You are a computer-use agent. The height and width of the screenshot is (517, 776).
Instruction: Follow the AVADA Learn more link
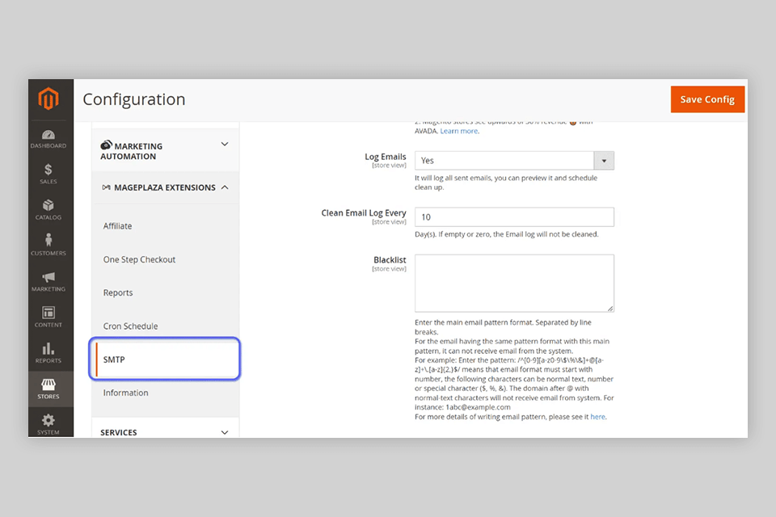[x=459, y=131]
